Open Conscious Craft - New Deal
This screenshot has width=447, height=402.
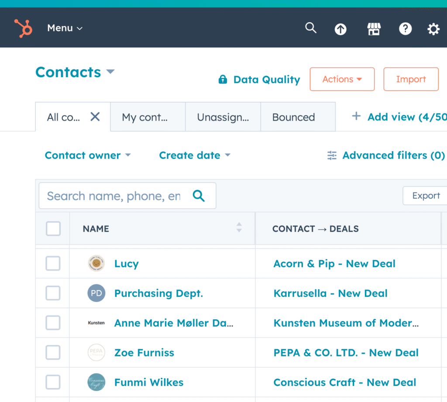tap(345, 382)
